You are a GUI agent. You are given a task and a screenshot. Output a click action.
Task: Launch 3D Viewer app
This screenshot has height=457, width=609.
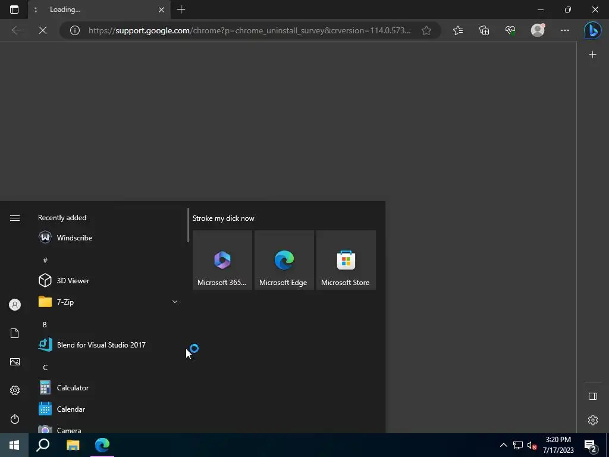click(109, 281)
